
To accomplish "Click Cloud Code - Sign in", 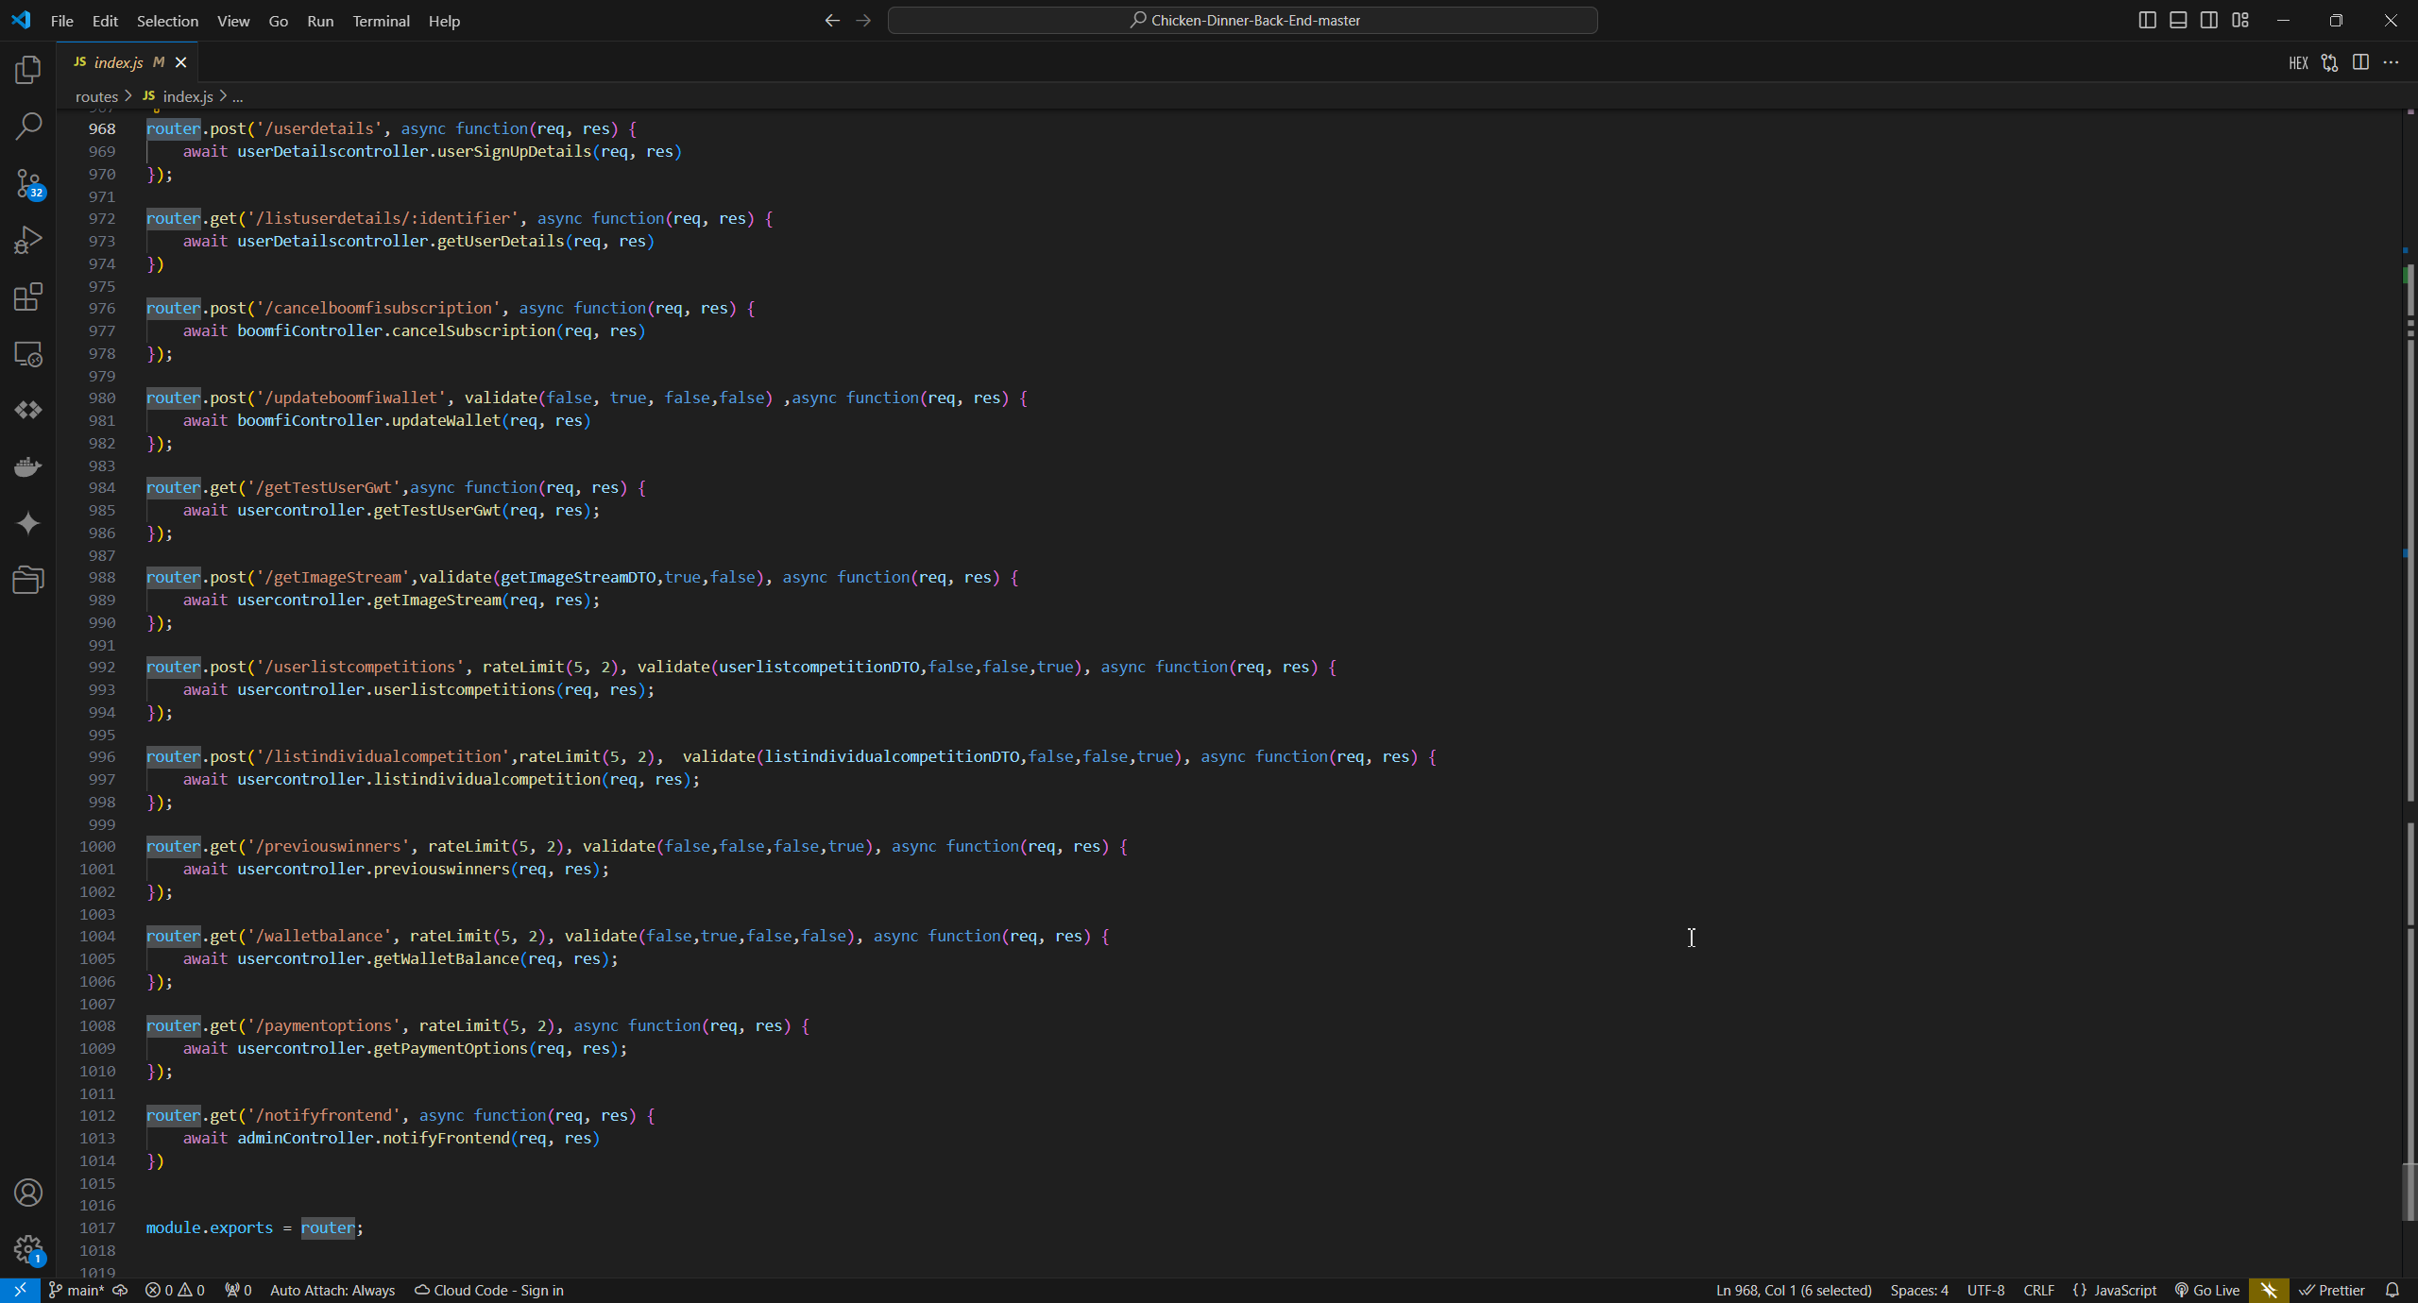I will pos(489,1290).
